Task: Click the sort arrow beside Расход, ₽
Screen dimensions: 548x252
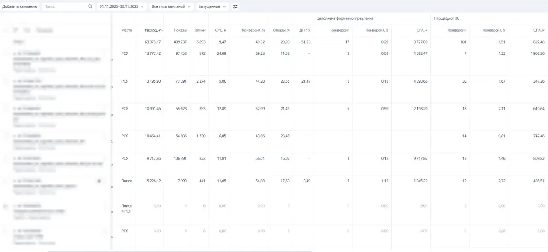Action: click(x=161, y=30)
